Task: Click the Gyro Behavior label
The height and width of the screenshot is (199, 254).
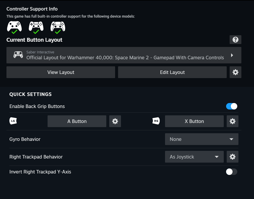Action: click(x=25, y=139)
